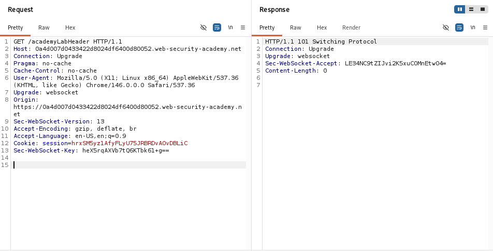The height and width of the screenshot is (251, 493).
Task: Click HTTP/1.1 101 Switching Protocol status line
Action: [321, 41]
